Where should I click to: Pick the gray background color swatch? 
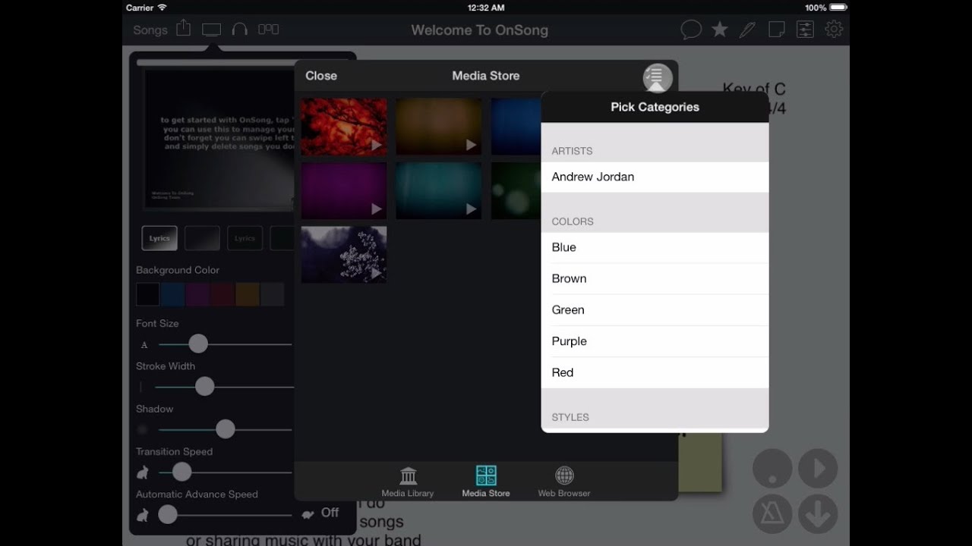tap(272, 294)
